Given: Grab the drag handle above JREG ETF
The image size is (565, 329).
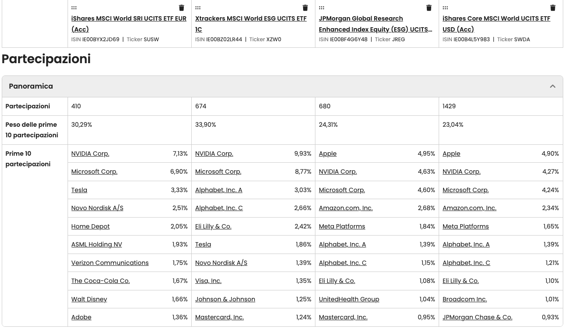Looking at the screenshot, I should [322, 7].
